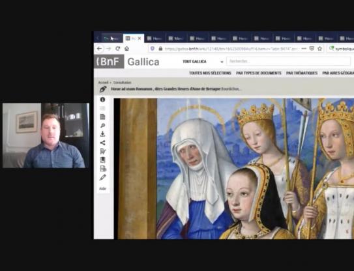Screen dimensions: 354x271
Task: Click the Gallica site title
Action: click(x=143, y=62)
